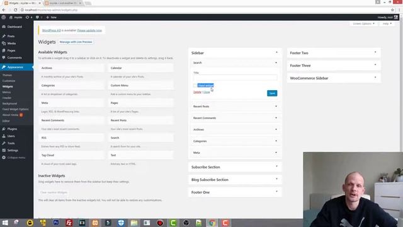Open the Help dropdown tab
Screen dimensions: 403x227
click(387, 24)
